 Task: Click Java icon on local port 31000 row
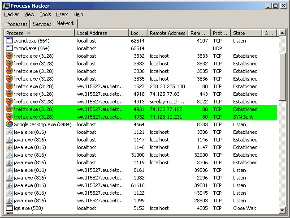[x=9, y=154]
